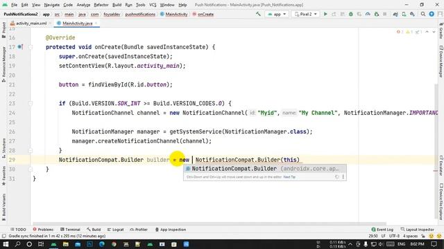The width and height of the screenshot is (444, 249).
Task: Click the editor horizontal scrollbar
Action: (210, 223)
